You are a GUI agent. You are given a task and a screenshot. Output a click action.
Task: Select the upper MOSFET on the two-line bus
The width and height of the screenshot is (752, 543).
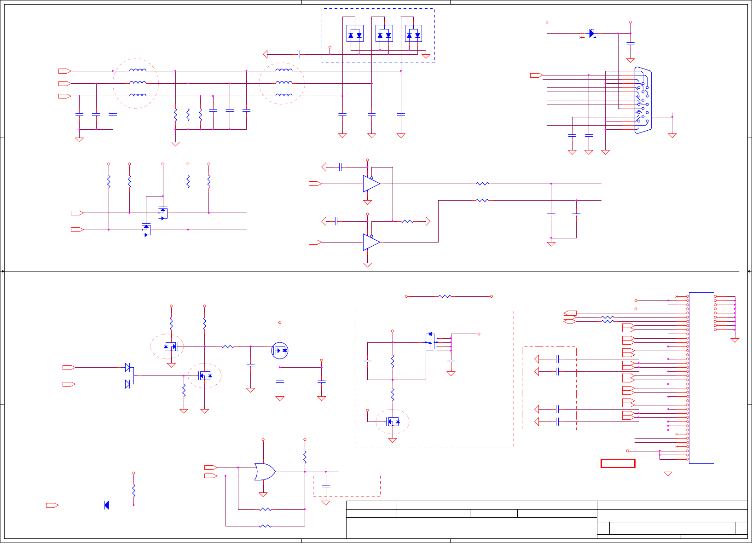(x=162, y=213)
